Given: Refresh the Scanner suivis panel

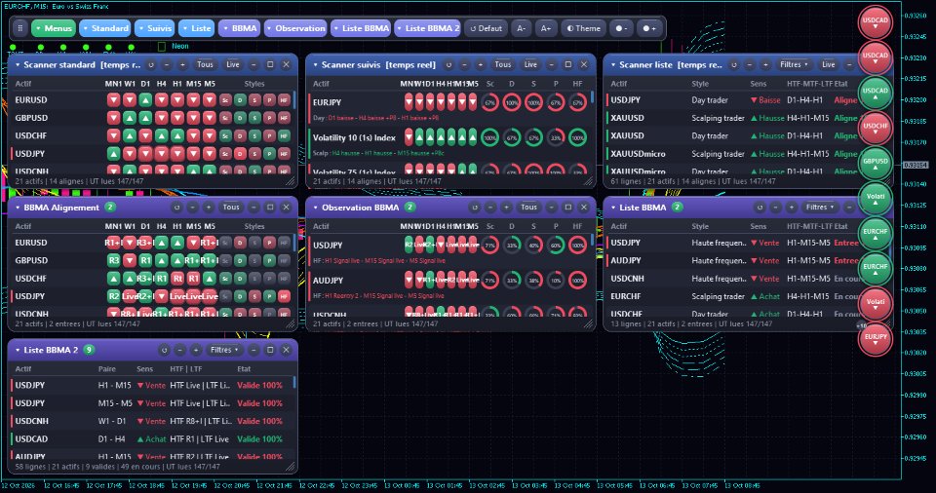Looking at the screenshot, I should click(x=448, y=64).
